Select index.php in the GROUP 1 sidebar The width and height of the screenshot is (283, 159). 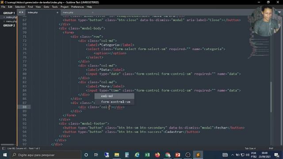click(11, 17)
